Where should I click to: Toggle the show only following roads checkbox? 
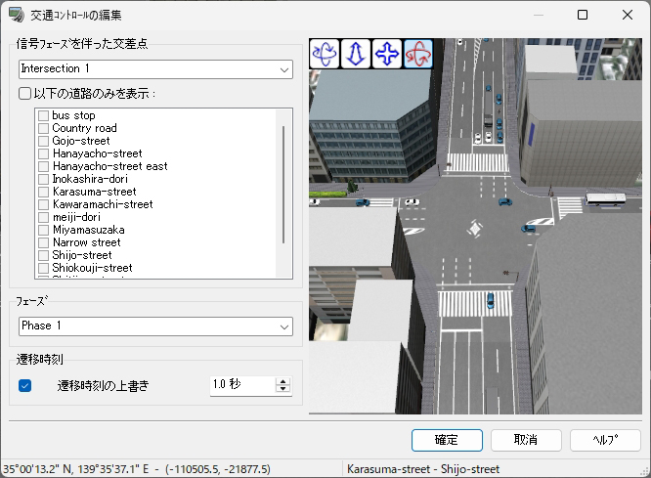click(x=25, y=94)
